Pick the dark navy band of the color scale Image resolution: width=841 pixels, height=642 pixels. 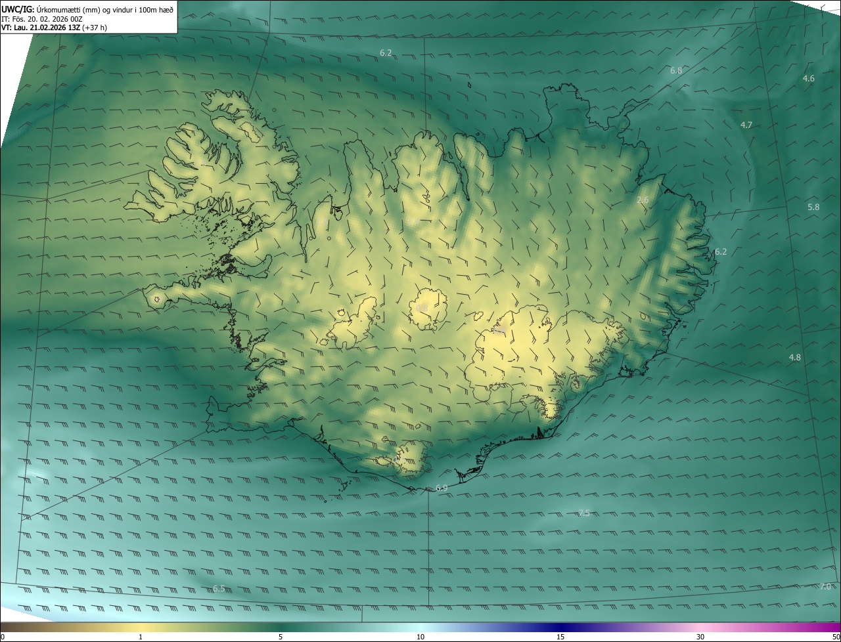click(x=560, y=627)
